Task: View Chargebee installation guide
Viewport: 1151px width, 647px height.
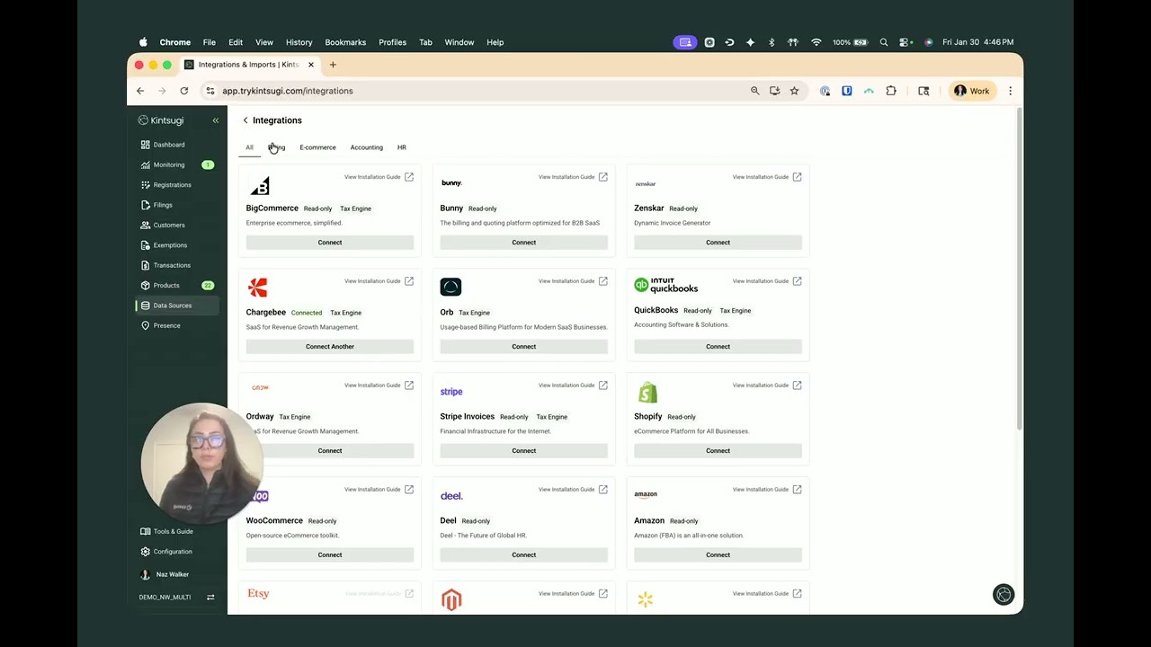Action: pyautogui.click(x=379, y=281)
